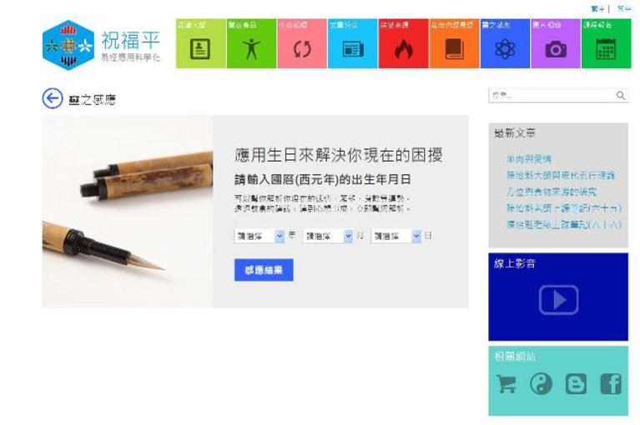The image size is (640, 425).
Task: Open the pink circular arrows tile
Action: click(x=302, y=43)
